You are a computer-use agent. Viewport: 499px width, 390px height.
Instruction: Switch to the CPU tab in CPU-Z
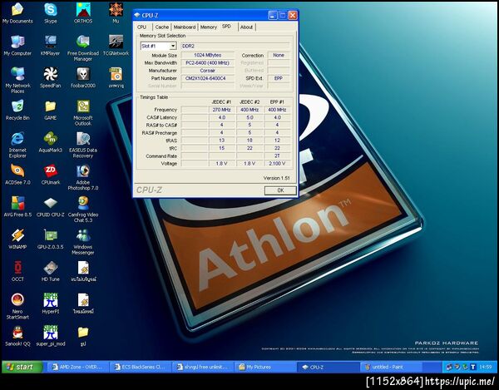(x=142, y=27)
